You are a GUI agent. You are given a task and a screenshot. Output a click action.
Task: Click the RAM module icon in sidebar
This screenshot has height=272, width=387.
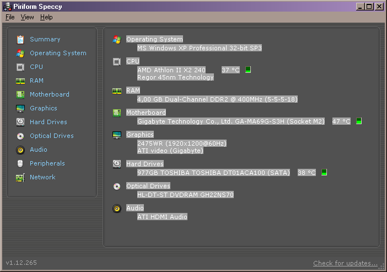tap(20, 81)
